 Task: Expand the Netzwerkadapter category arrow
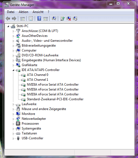coord(13,119)
